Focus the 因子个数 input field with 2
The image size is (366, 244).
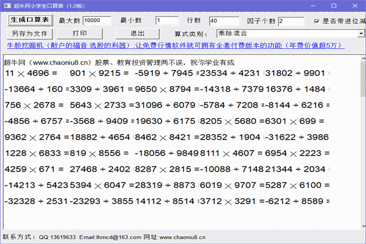291,21
